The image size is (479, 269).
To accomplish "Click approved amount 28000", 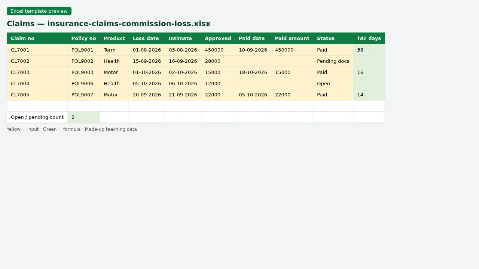I will 218,61.
